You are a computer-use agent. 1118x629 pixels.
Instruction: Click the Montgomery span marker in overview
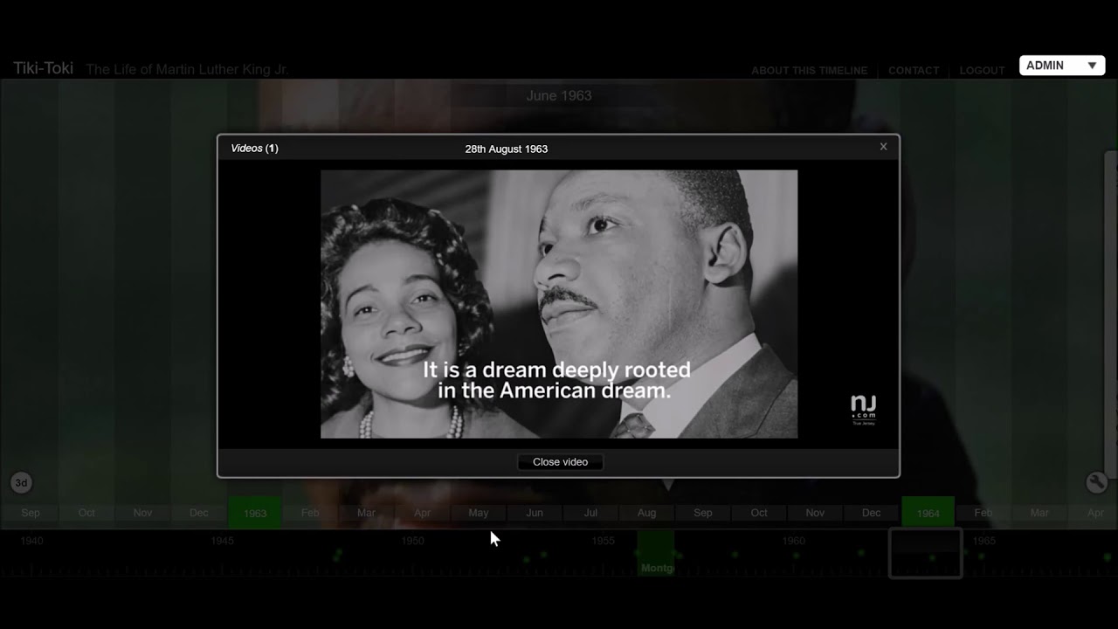655,554
